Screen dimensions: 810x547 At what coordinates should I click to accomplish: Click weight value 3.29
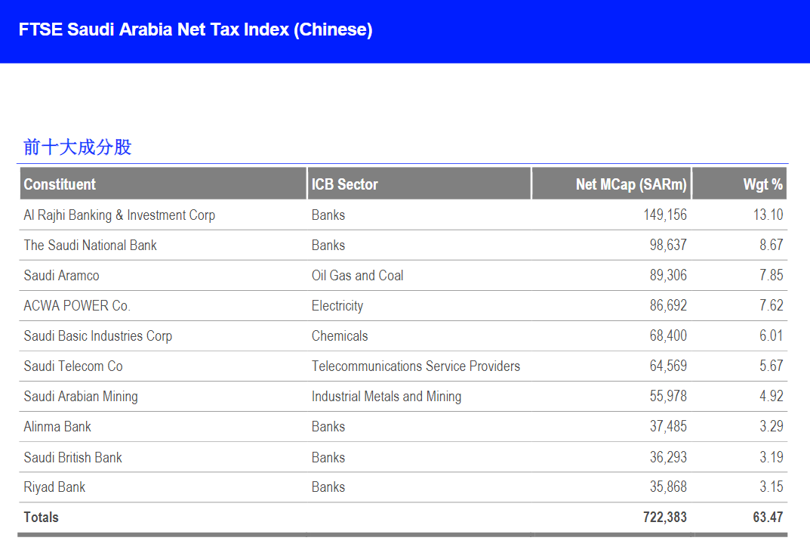coord(772,427)
